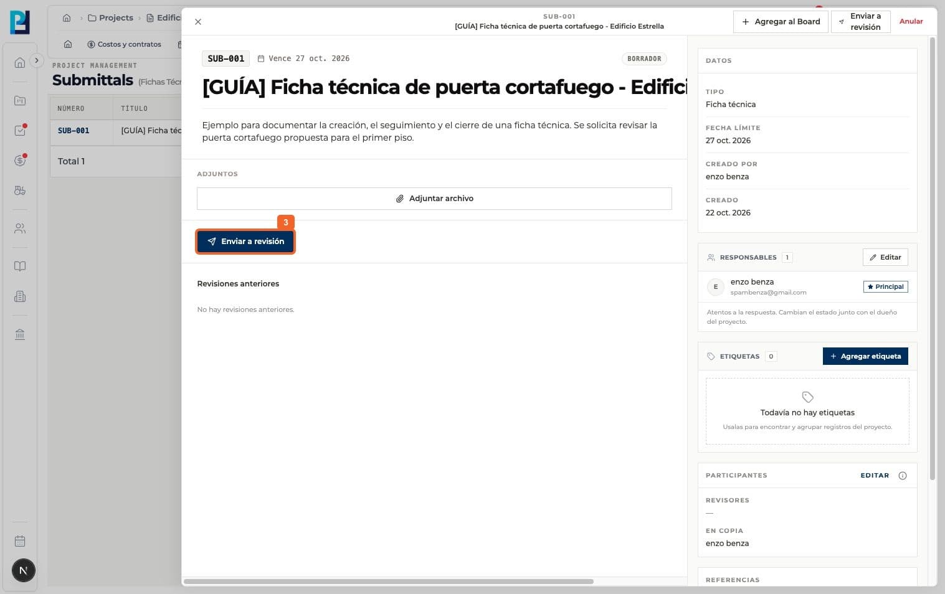Click Agregar al Board button
945x594 pixels.
(781, 22)
